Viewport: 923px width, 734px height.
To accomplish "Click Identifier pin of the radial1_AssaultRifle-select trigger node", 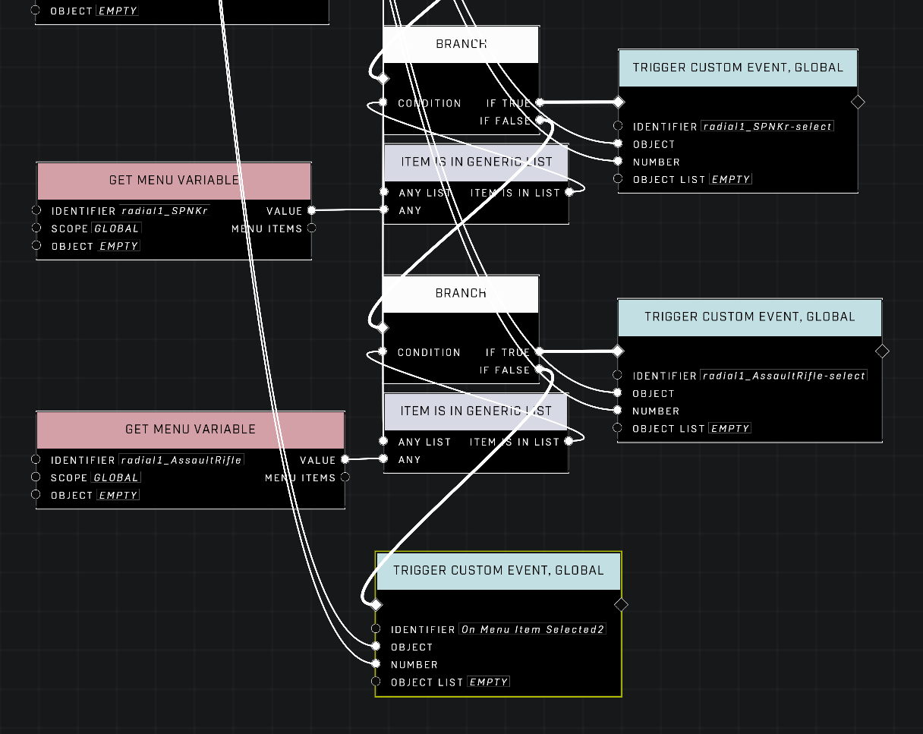I will click(618, 375).
